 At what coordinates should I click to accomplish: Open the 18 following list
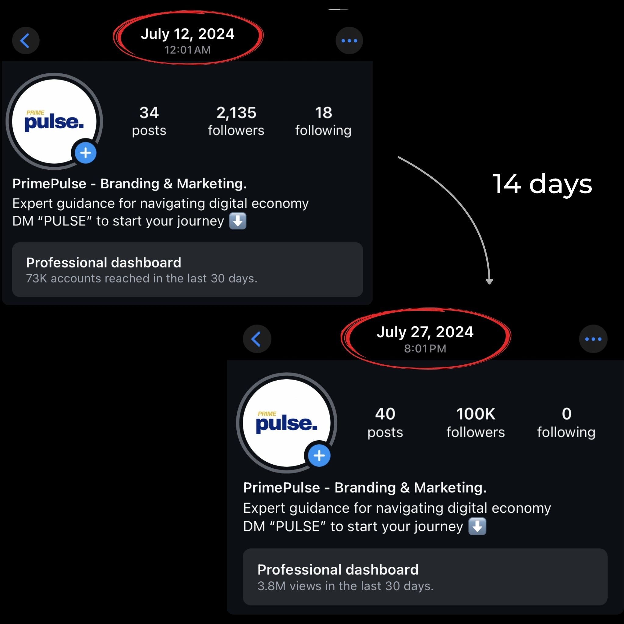[323, 121]
